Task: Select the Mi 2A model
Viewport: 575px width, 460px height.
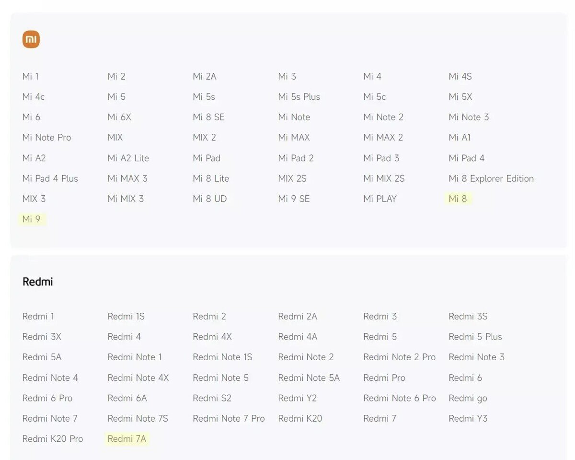Action: click(x=205, y=76)
